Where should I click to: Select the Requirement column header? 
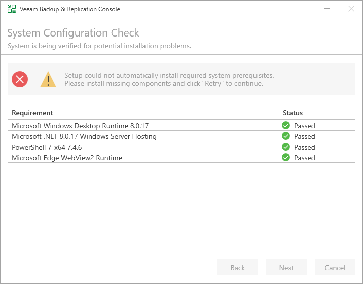click(x=32, y=113)
